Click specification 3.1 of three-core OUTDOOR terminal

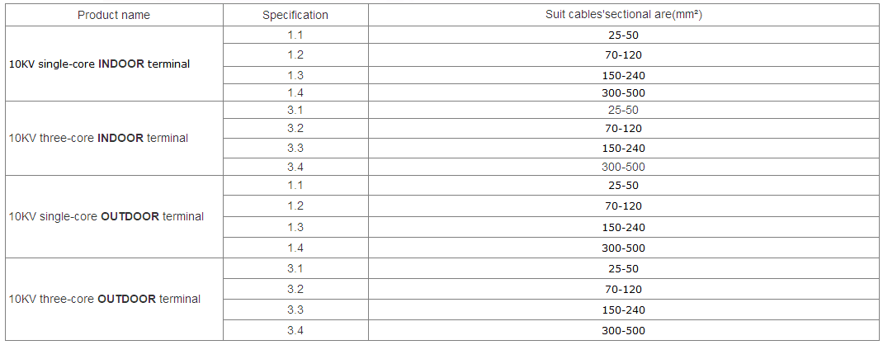[x=295, y=268]
